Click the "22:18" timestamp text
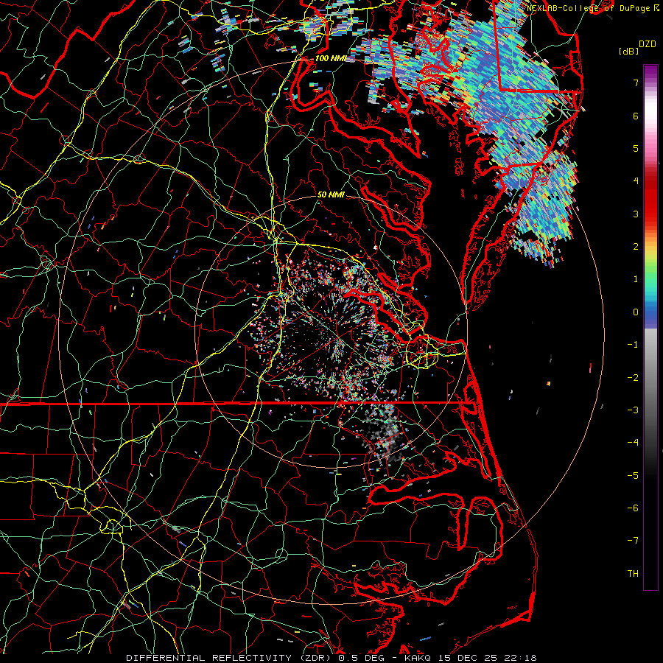This screenshot has height=663, width=663. pyautogui.click(x=521, y=658)
